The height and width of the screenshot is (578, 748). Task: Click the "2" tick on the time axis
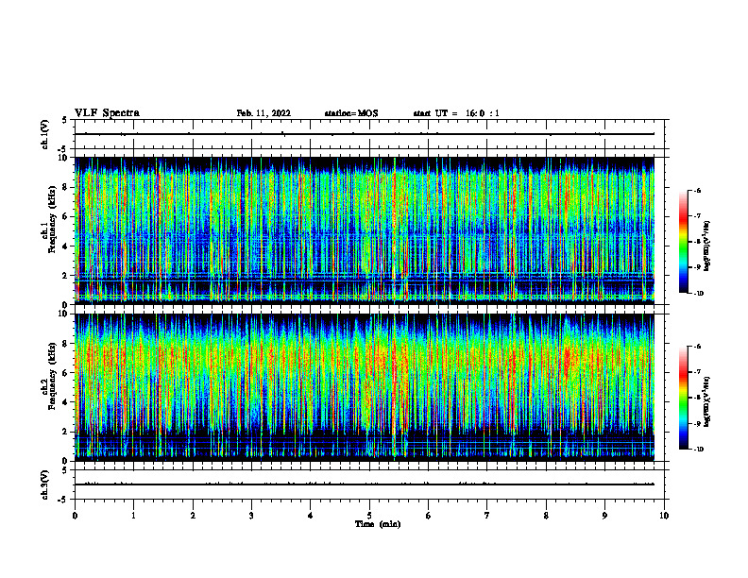point(193,516)
